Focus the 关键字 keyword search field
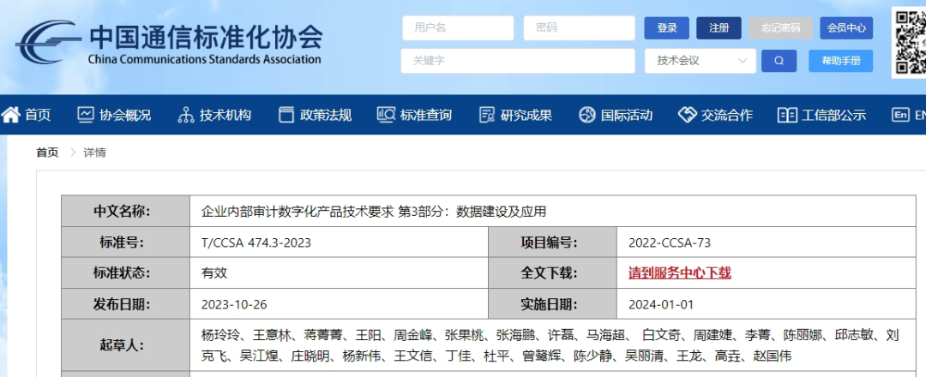The height and width of the screenshot is (377, 926). (x=518, y=61)
